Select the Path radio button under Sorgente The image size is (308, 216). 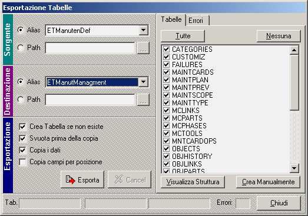point(21,48)
